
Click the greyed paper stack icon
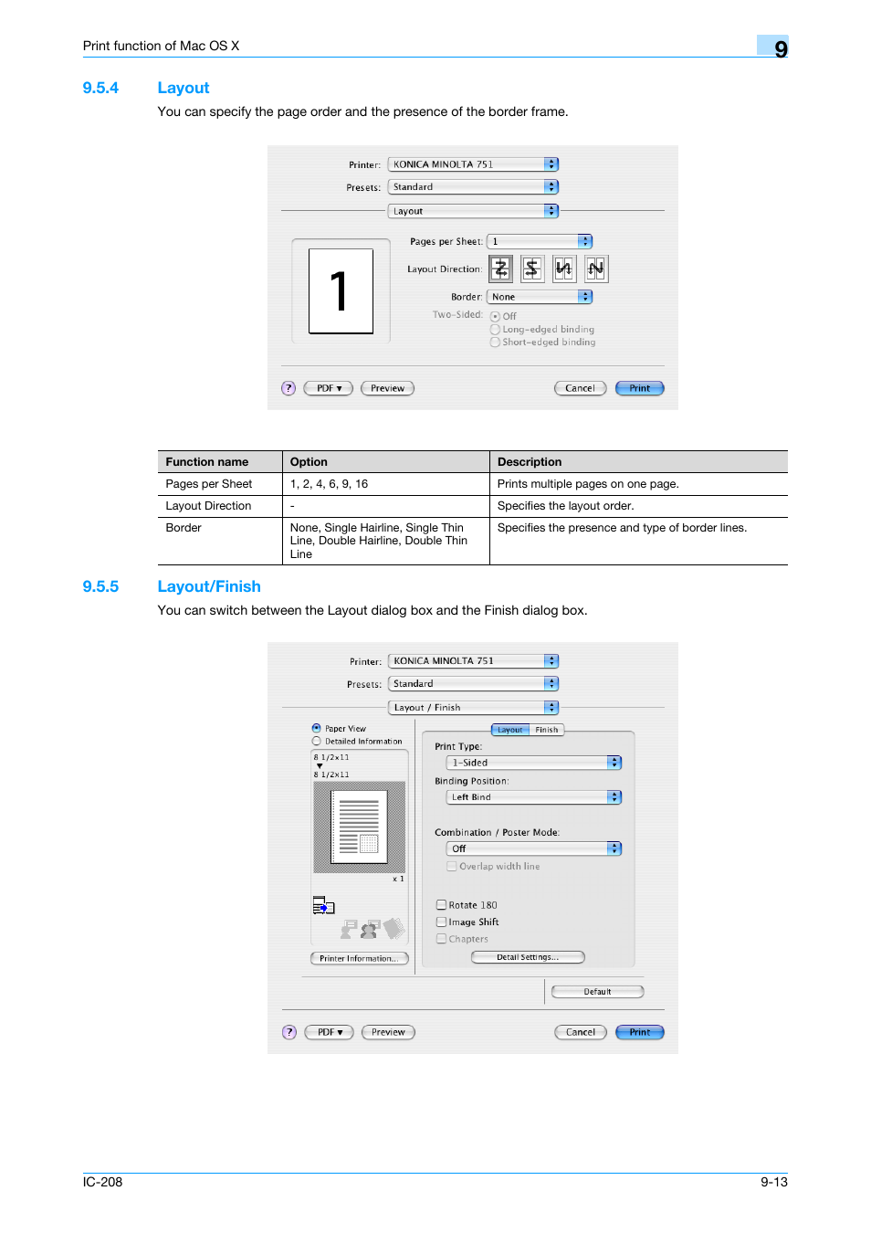(x=394, y=929)
